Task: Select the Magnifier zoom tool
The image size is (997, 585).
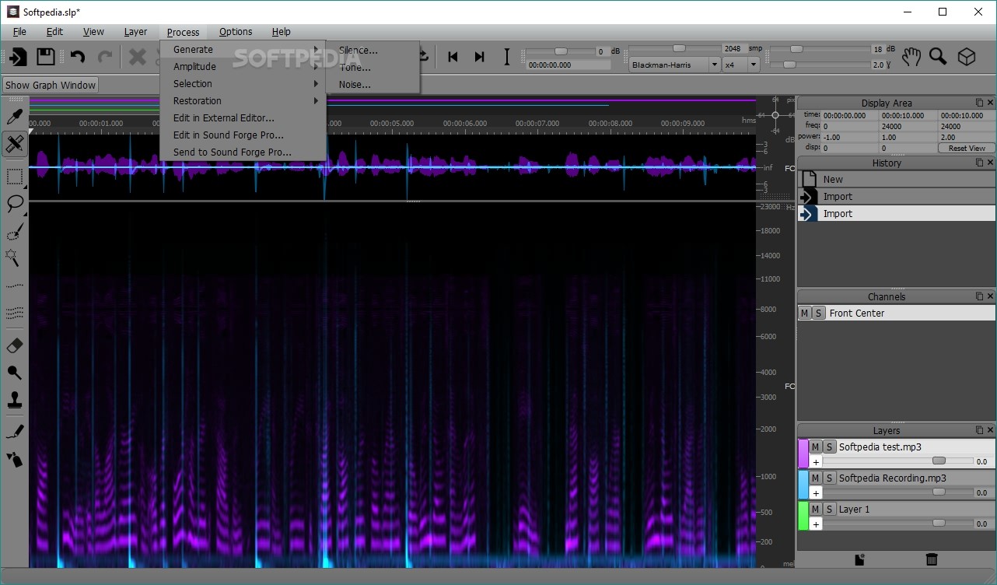Action: pyautogui.click(x=938, y=57)
